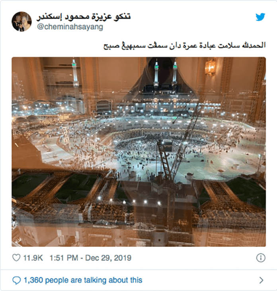The image size is (277, 291).
Task: Open the embedded mosque courtyard photo
Action: [x=138, y=152]
